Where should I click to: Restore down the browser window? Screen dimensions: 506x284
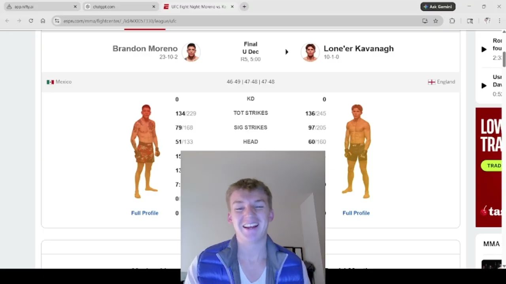[x=484, y=7]
